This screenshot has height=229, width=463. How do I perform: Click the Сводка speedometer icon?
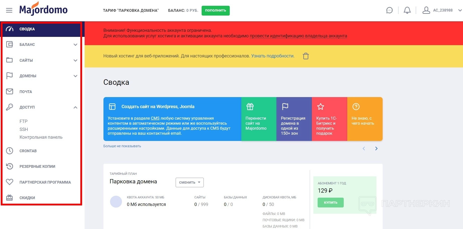(x=10, y=29)
